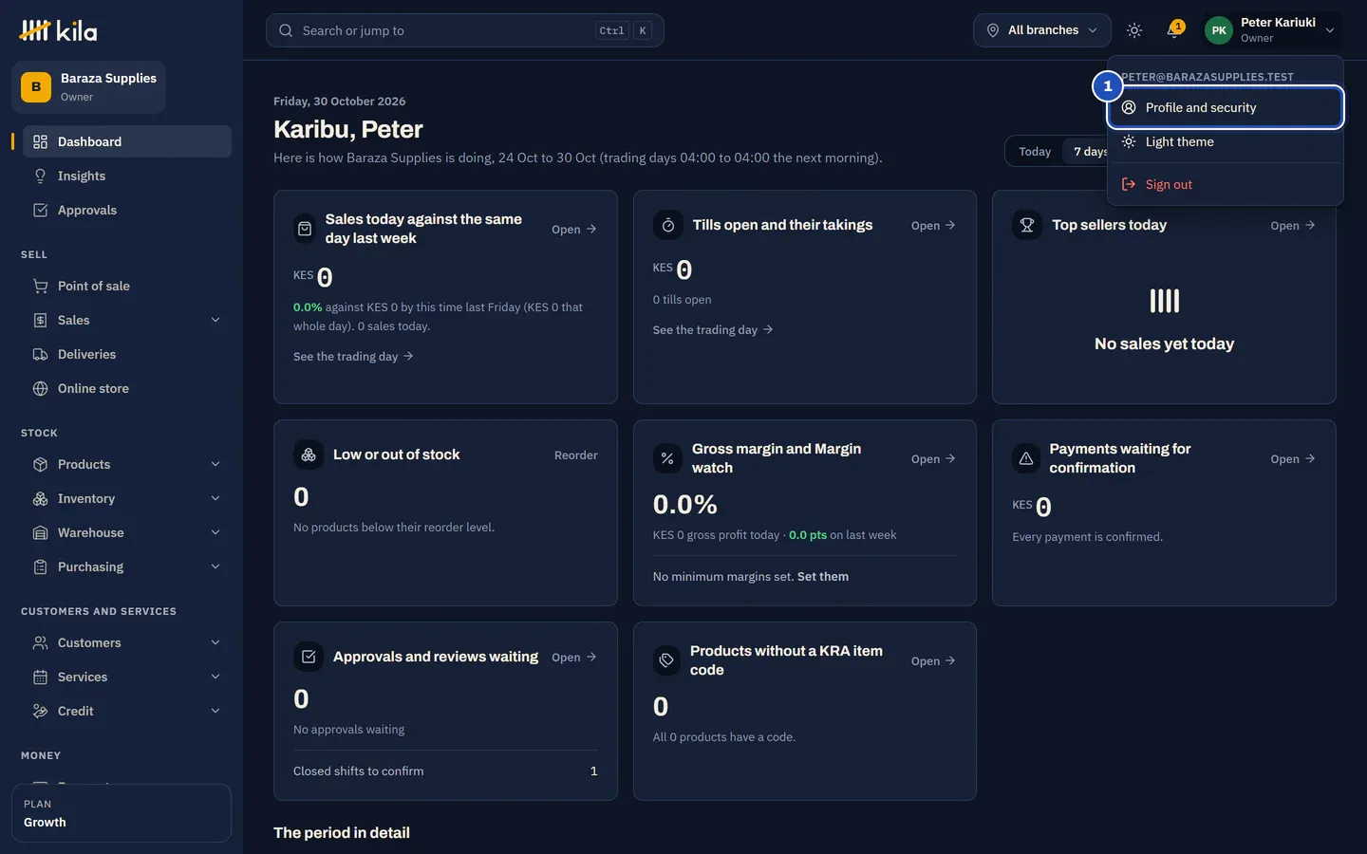Click the Growth plan box
Viewport: 1367px width, 854px height.
pyautogui.click(x=122, y=813)
